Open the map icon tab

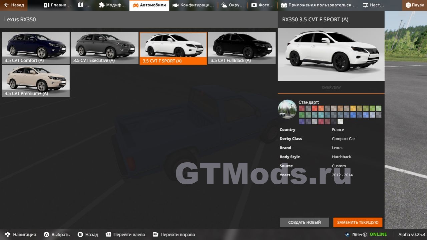pos(85,5)
